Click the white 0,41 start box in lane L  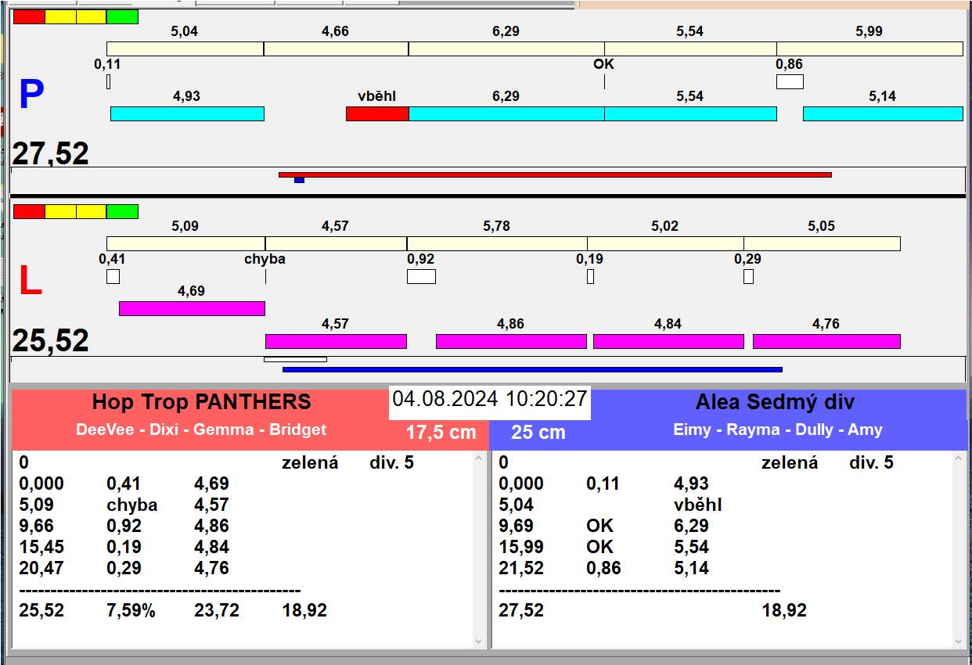pos(113,276)
